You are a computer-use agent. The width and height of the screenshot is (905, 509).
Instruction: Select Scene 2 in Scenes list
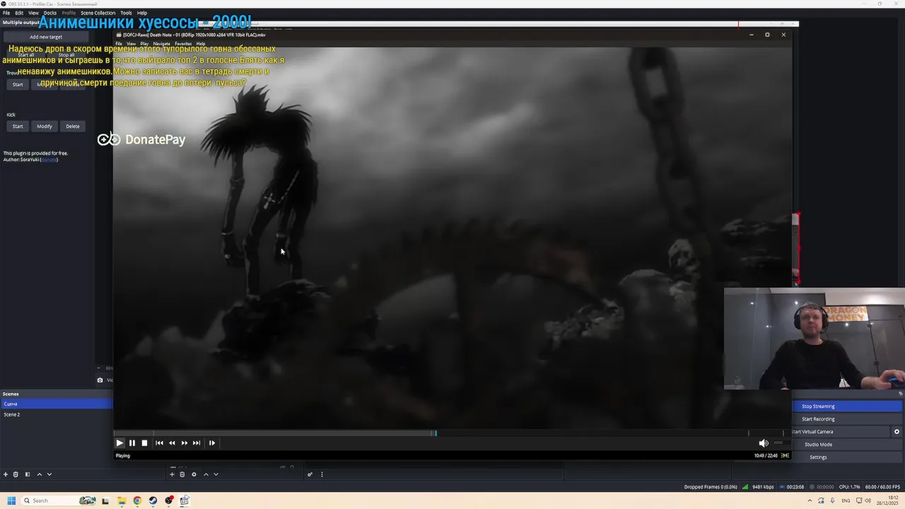point(57,414)
